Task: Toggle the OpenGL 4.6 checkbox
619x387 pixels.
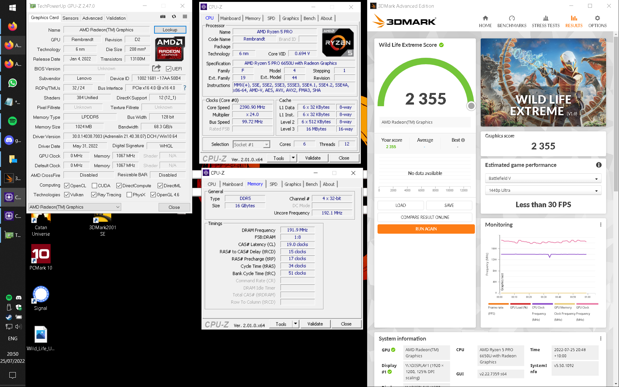Action: point(153,195)
